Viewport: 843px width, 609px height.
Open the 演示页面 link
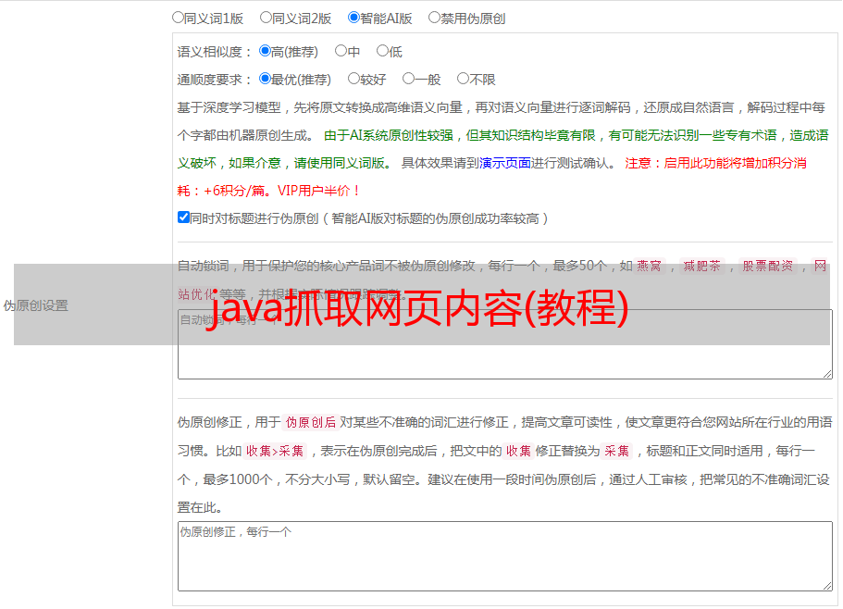[505, 163]
